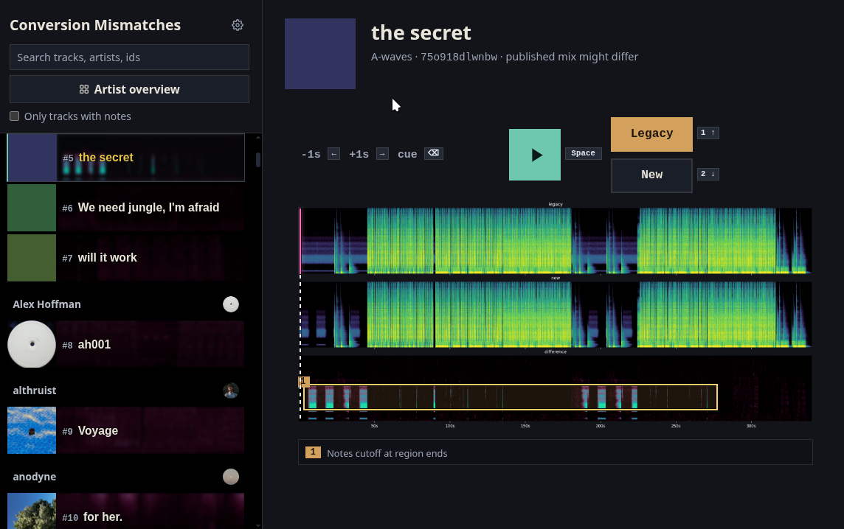This screenshot has height=529, width=844.
Task: Select track #5 the secret
Action: (x=126, y=158)
